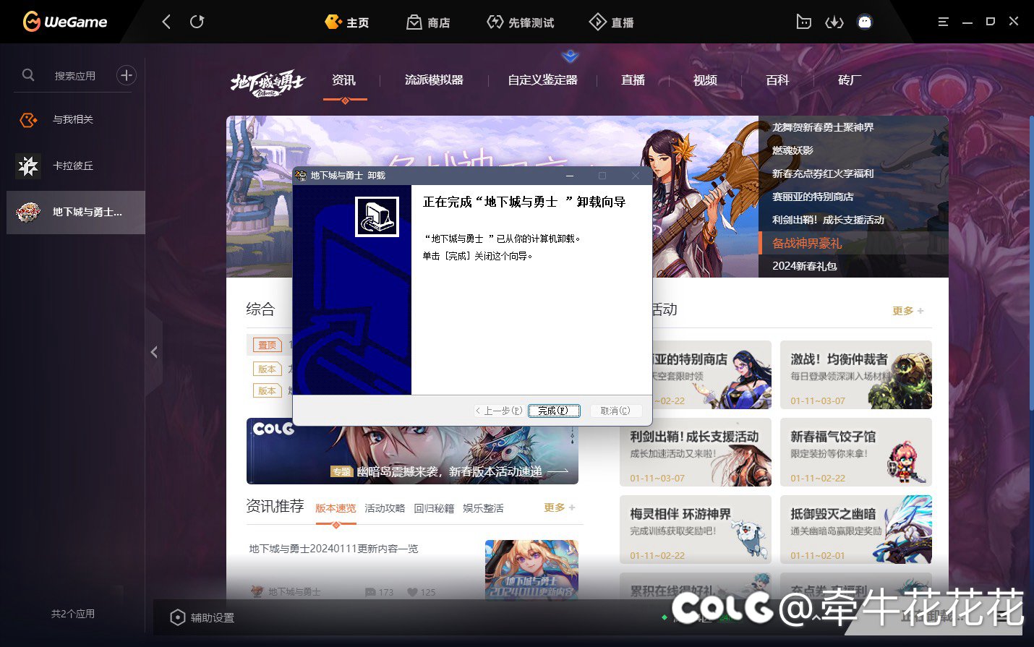Click the computer uninstall icon in wizard

pyautogui.click(x=377, y=216)
